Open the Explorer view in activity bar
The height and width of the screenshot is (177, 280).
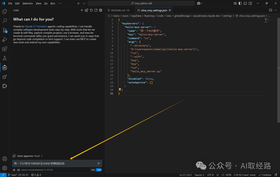point(5,12)
